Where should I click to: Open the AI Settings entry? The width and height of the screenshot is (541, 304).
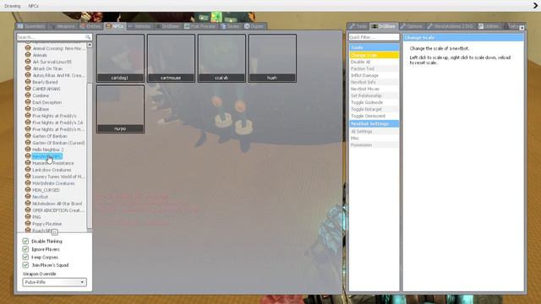pyautogui.click(x=374, y=132)
